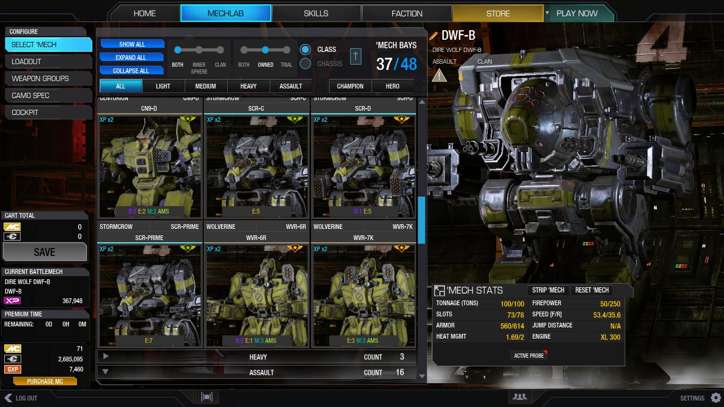Click the yellow warning triangle icon
The height and width of the screenshot is (407, 724).
click(x=439, y=75)
